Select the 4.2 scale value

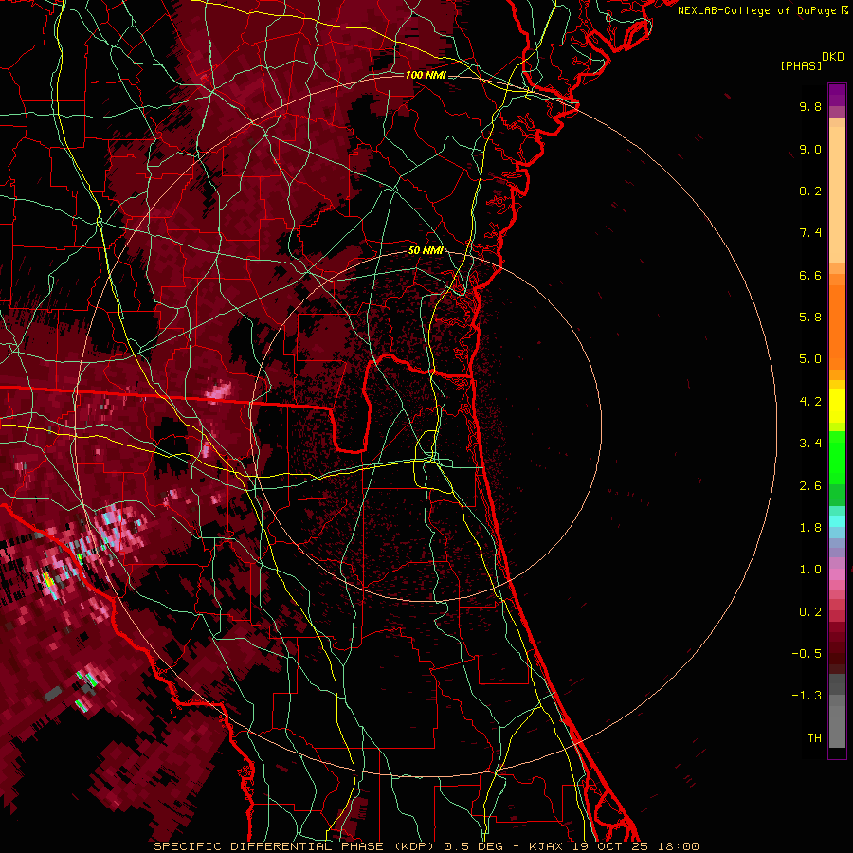810,402
